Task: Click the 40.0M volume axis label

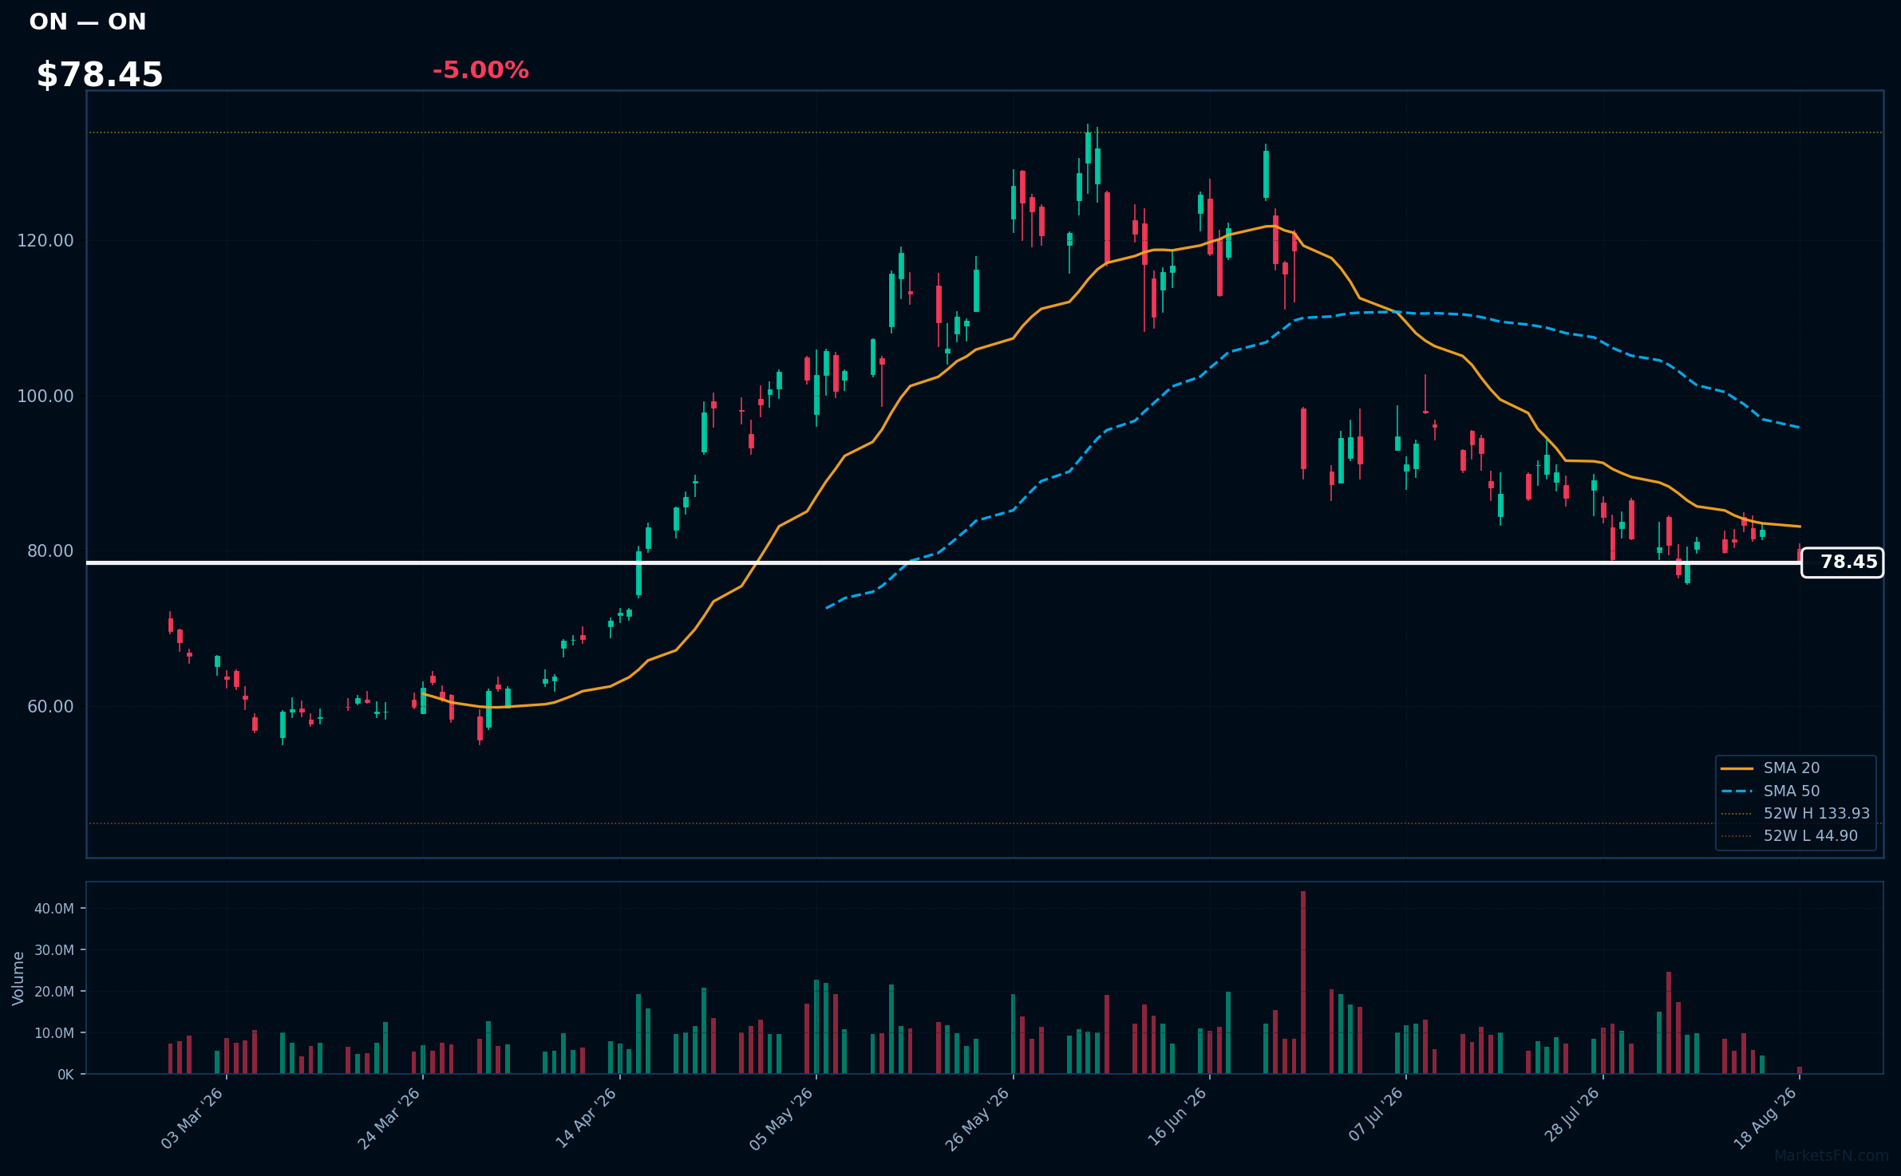Action: tap(54, 909)
